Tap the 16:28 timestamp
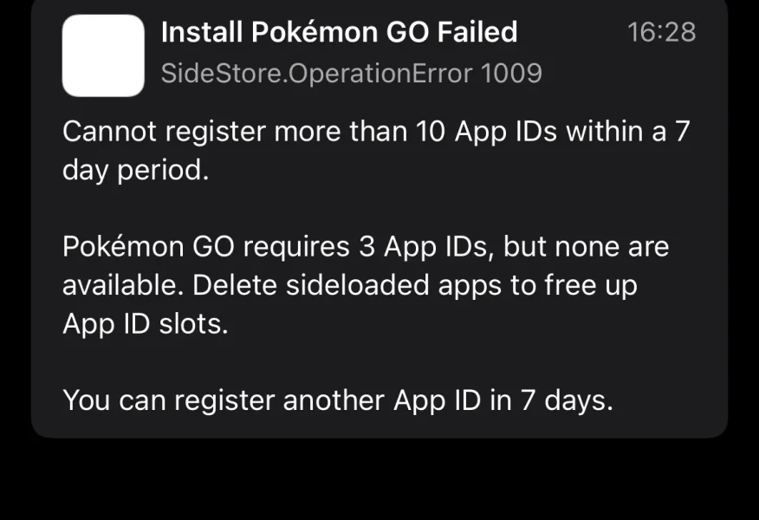This screenshot has width=759, height=520. (661, 33)
